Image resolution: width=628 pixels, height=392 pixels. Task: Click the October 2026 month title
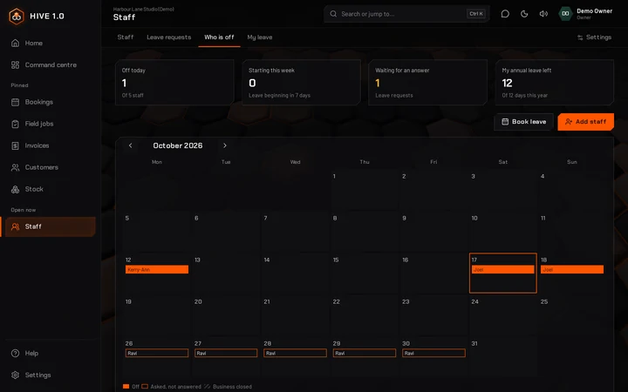[x=178, y=145]
